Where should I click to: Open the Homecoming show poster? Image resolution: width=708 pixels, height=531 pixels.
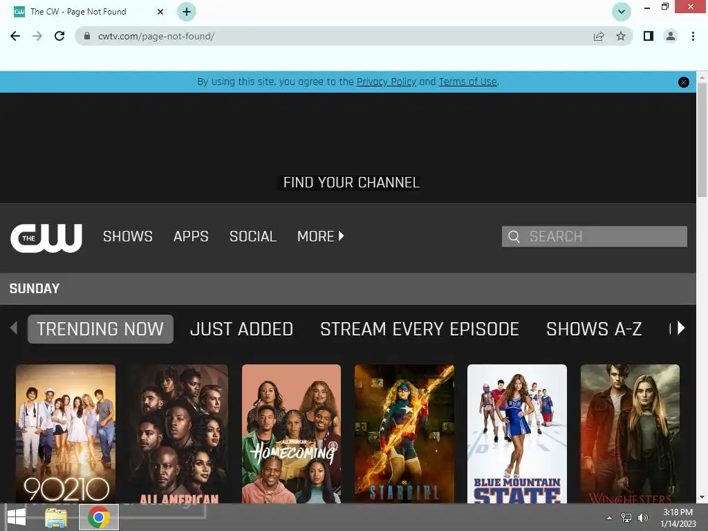291,434
